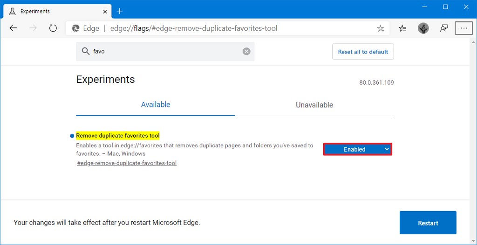
Task: Click version number 80.0.361.109
Action: [x=376, y=83]
